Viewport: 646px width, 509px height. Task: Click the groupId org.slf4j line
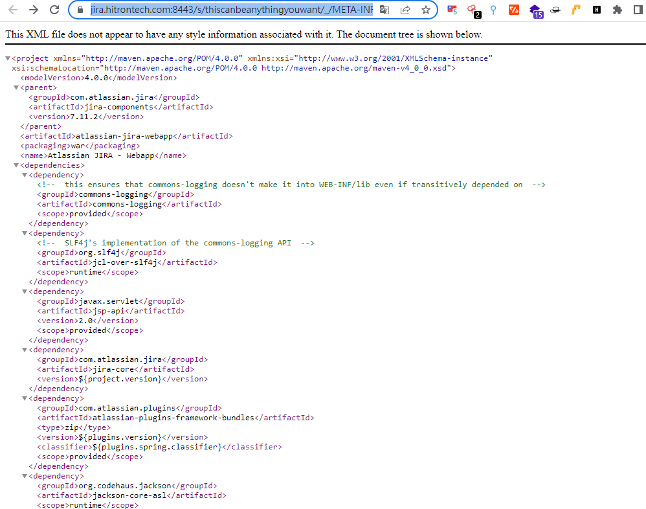102,253
